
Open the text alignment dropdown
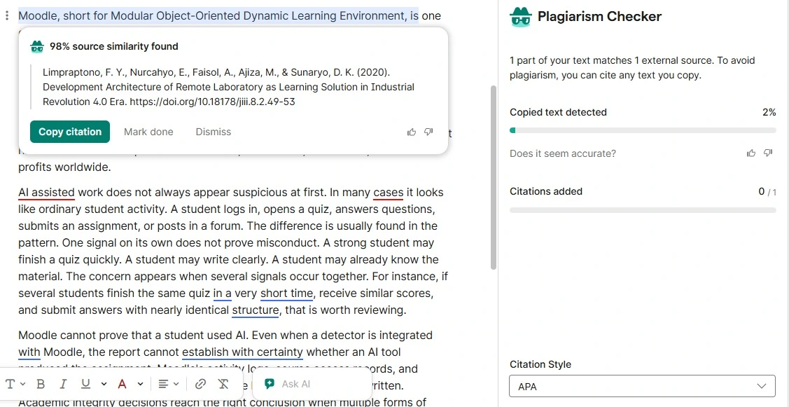coord(169,385)
